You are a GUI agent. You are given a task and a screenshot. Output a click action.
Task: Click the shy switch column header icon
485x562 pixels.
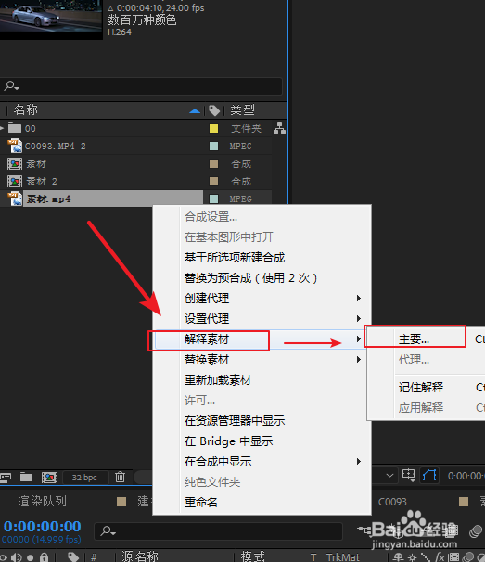click(398, 557)
